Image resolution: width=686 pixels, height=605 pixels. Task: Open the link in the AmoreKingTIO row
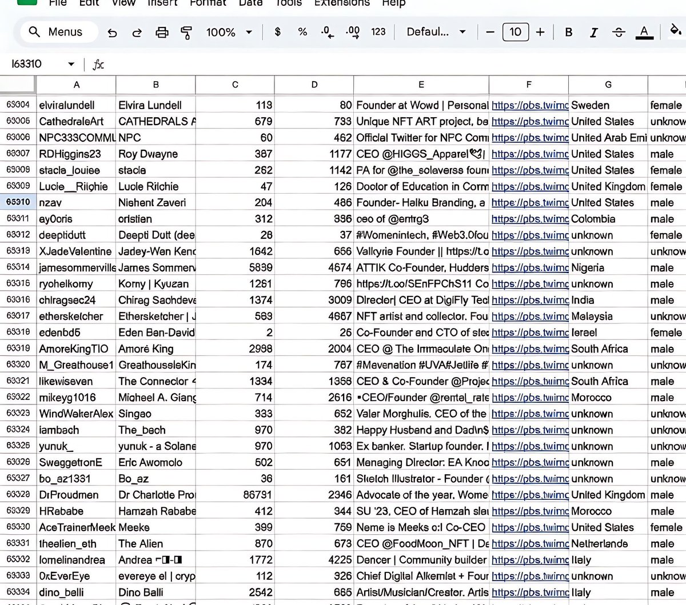530,348
